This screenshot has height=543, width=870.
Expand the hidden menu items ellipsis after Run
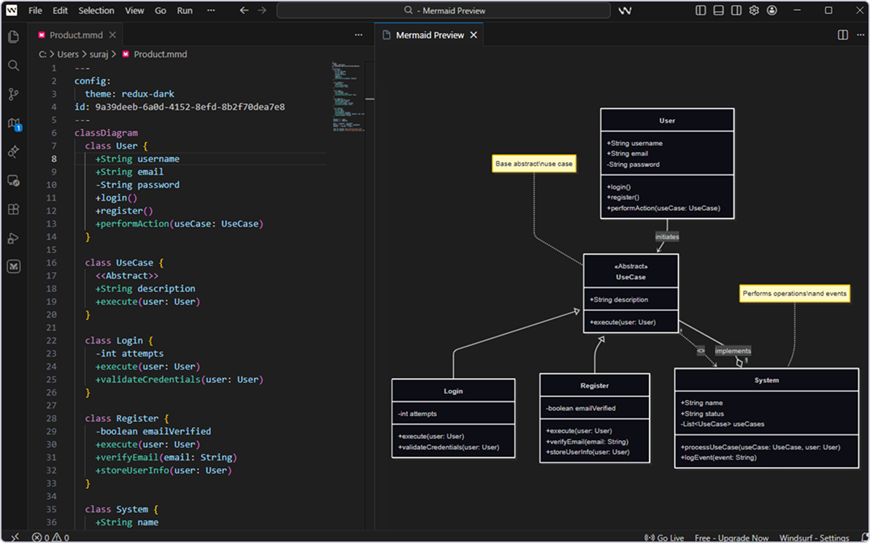(211, 11)
